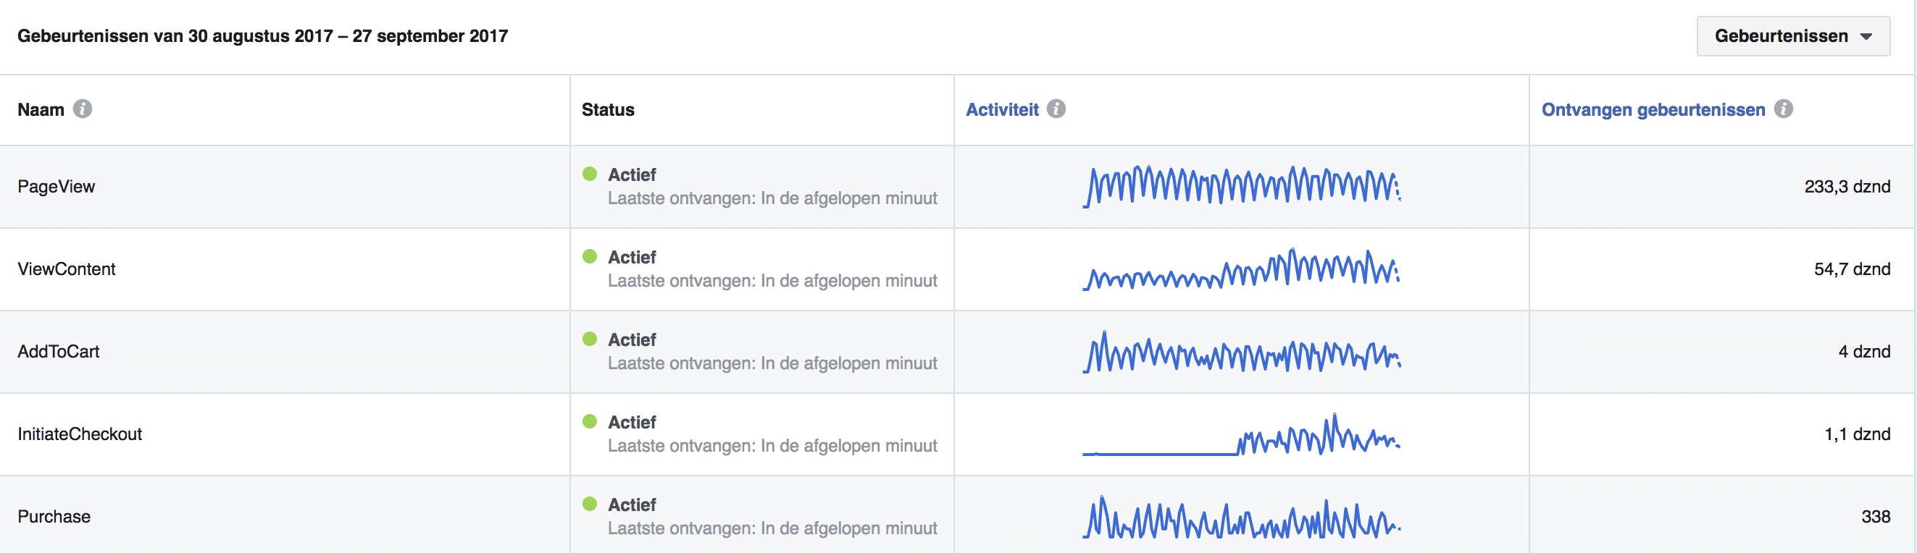Select the PageView event name
This screenshot has height=553, width=1917.
tap(57, 187)
